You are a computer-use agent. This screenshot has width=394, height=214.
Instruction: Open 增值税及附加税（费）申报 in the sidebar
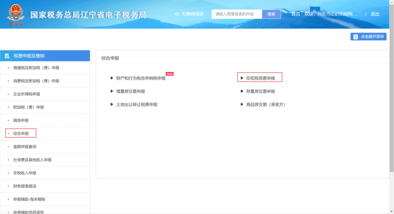(36, 68)
